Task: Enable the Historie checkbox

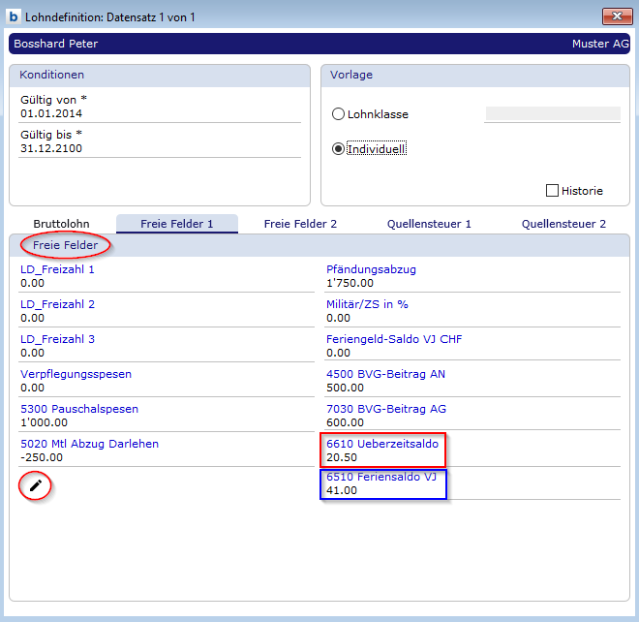Action: [x=553, y=191]
